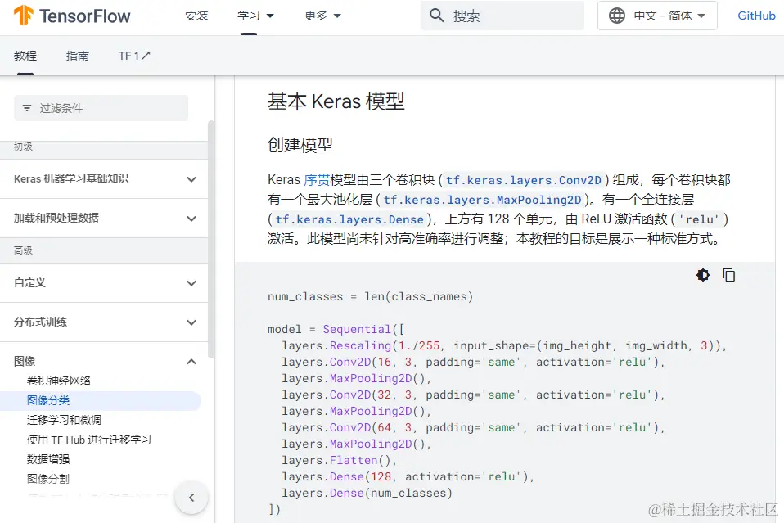Expand Keras 机器学习基础知识 section
784x523 pixels.
pos(105,179)
